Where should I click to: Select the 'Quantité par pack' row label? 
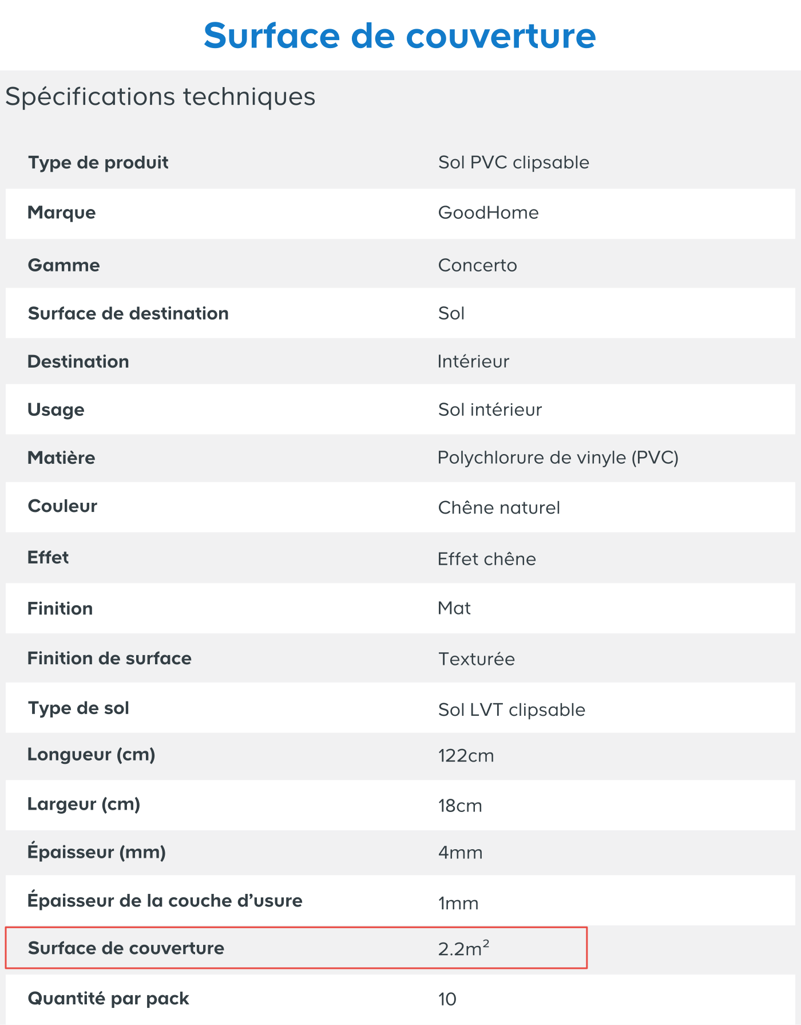(x=108, y=999)
